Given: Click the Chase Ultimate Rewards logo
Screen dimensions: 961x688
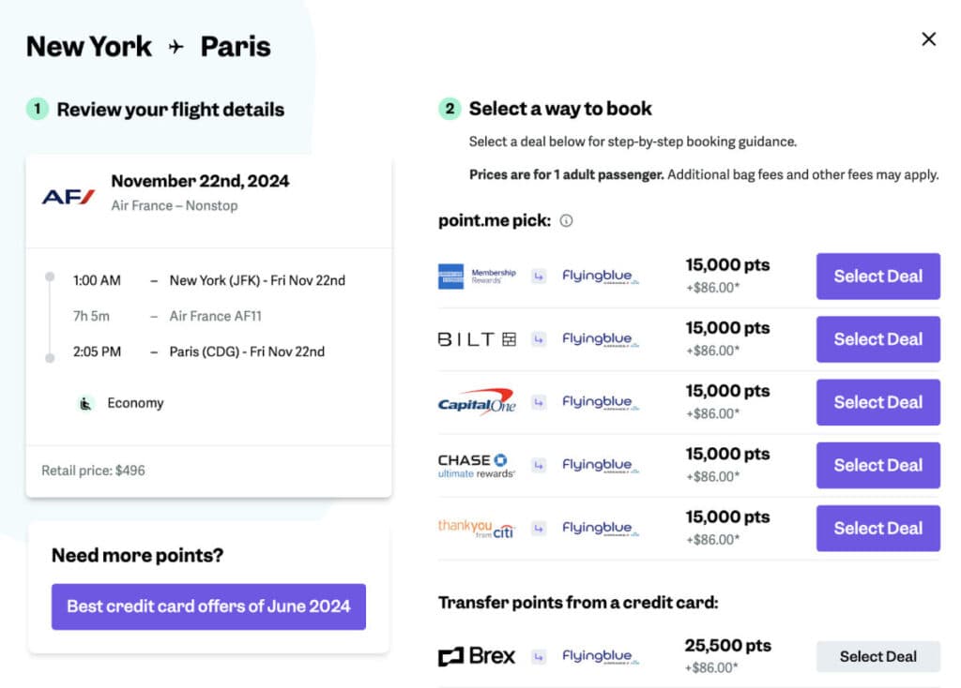Looking at the screenshot, I should [477, 465].
